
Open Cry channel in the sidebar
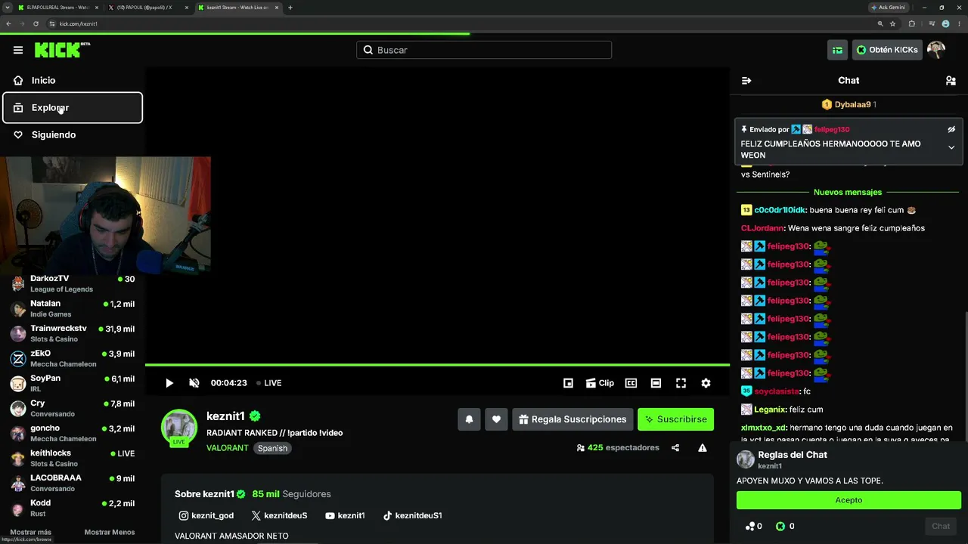(73, 408)
